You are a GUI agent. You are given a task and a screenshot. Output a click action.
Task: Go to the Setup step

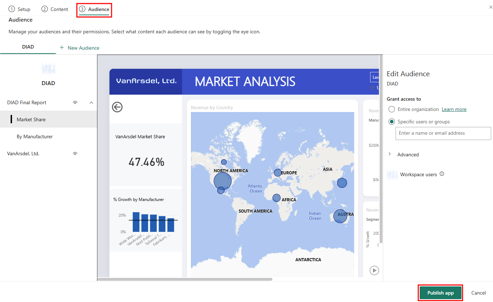point(19,9)
